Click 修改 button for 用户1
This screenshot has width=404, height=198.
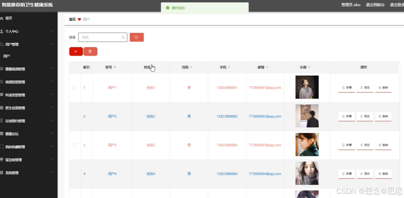(365, 88)
